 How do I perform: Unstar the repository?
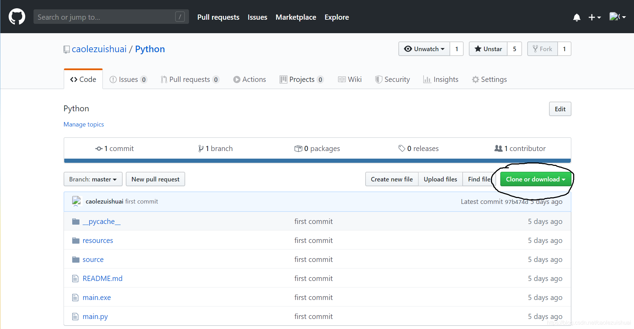point(488,49)
